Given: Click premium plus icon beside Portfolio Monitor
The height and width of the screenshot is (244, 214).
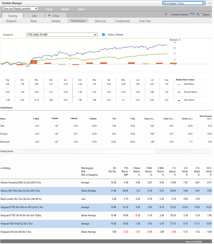Looking at the screenshot, I should coord(166,14).
